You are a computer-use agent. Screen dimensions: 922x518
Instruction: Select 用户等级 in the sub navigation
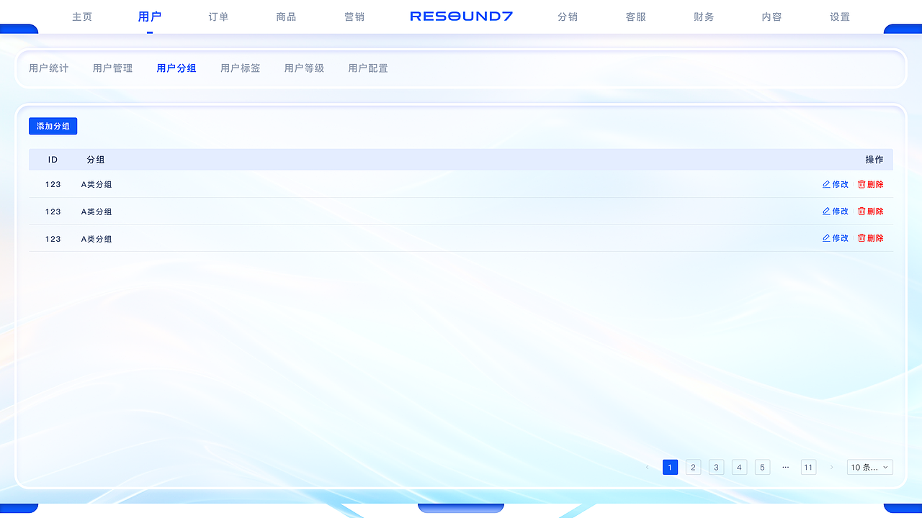(x=304, y=68)
